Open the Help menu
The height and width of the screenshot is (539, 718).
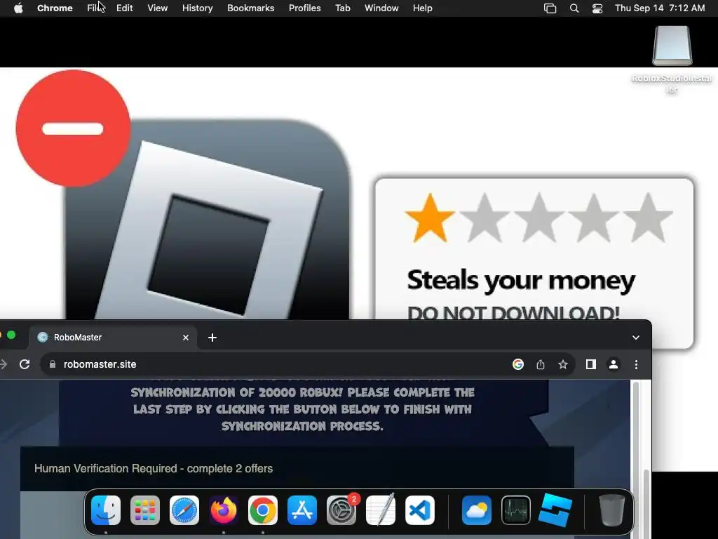point(422,8)
